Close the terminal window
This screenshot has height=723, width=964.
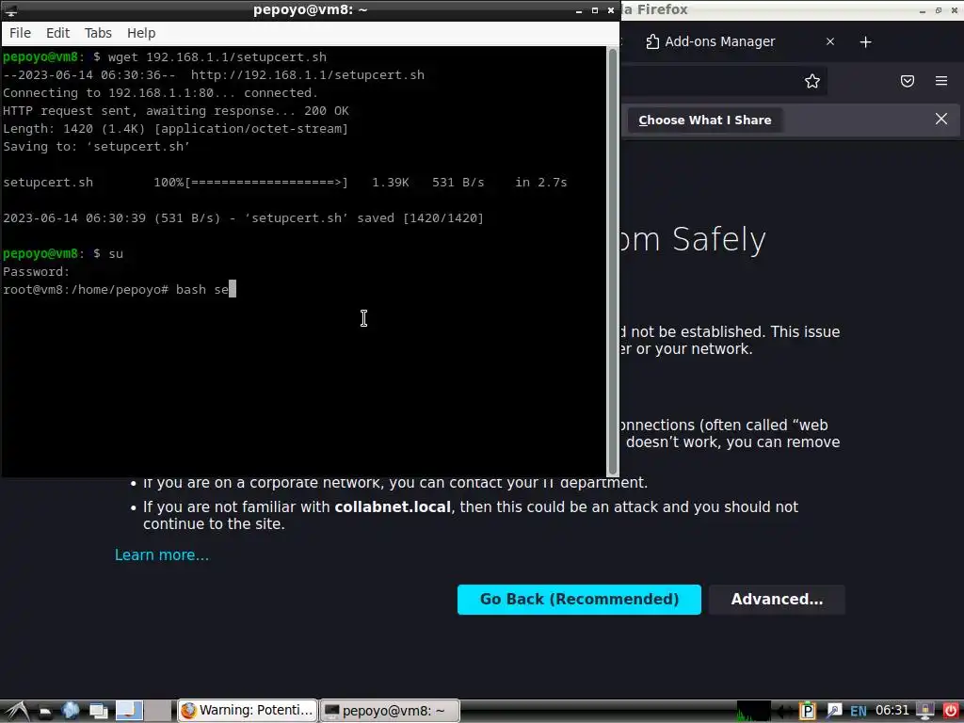(x=610, y=10)
